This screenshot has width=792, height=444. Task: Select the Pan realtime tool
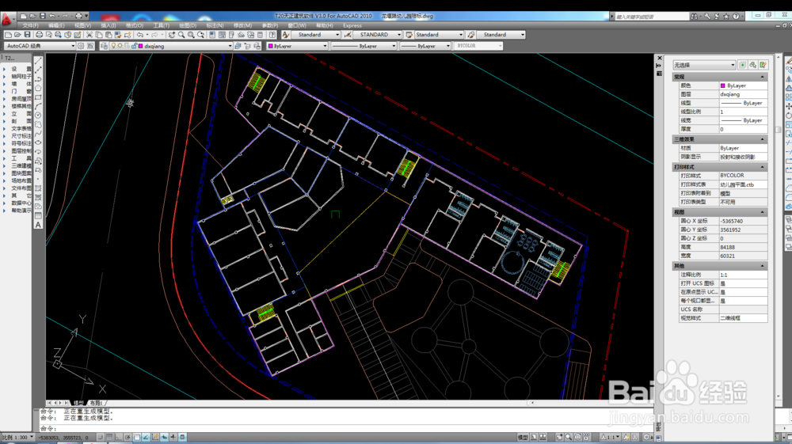(171, 35)
